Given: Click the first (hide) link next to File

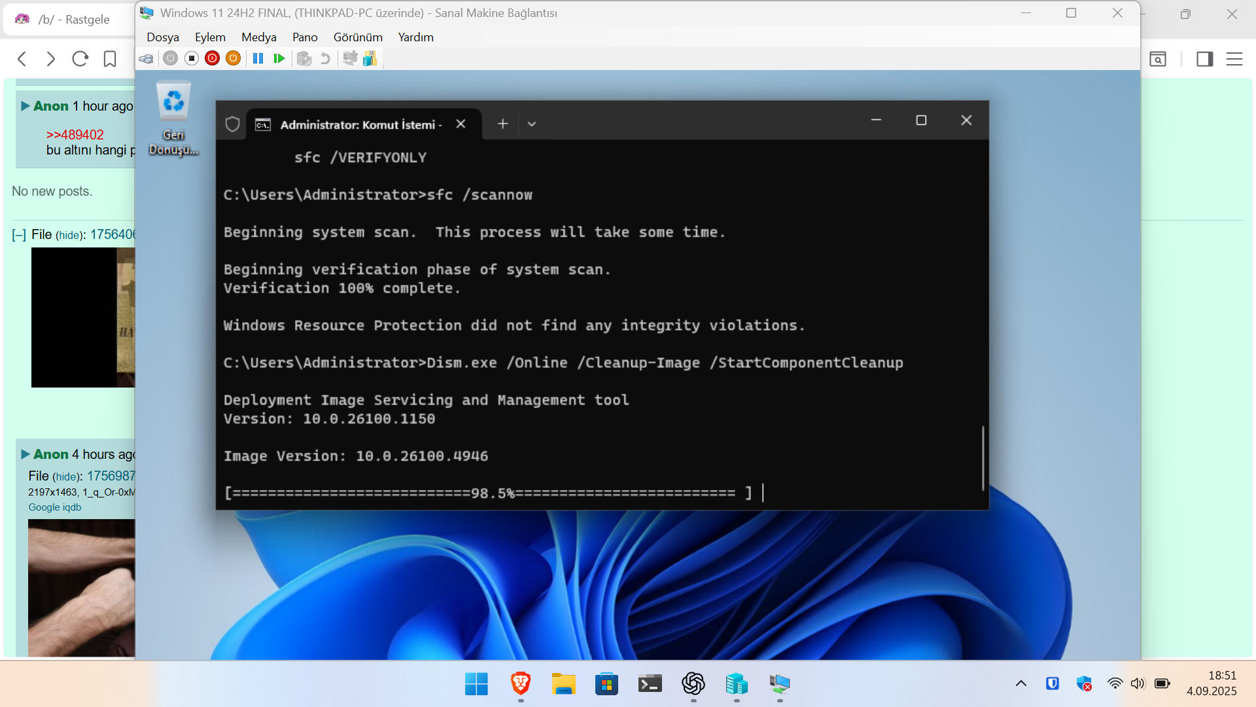Looking at the screenshot, I should tap(68, 235).
